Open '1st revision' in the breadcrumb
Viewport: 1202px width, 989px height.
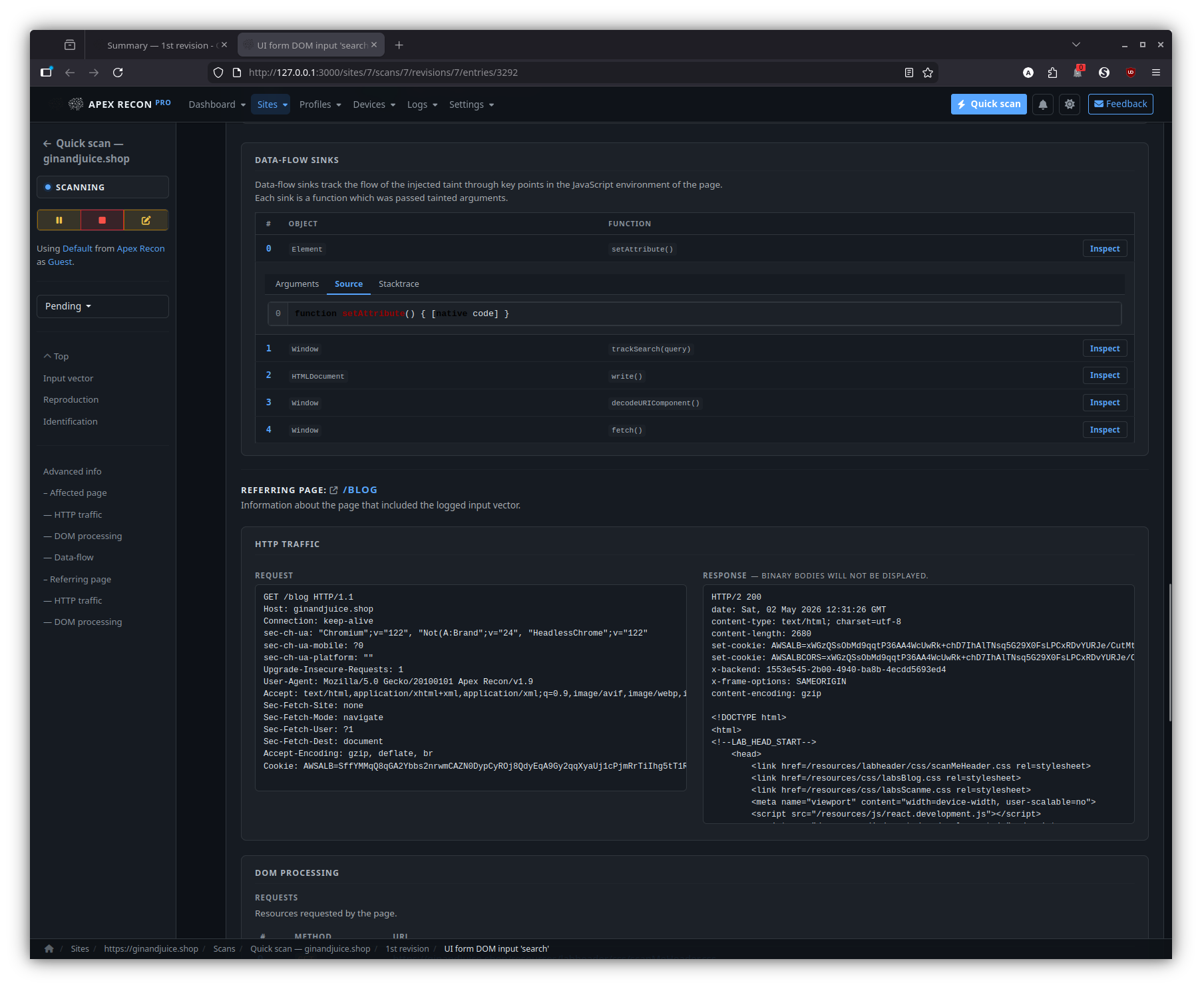click(407, 949)
